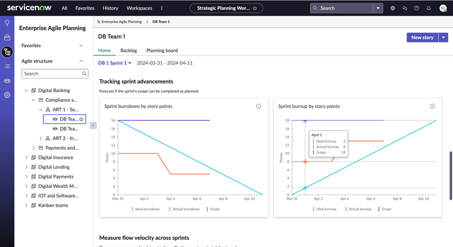453x247 pixels.
Task: Switch to the Planning board tab
Action: (x=162, y=51)
